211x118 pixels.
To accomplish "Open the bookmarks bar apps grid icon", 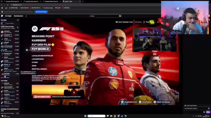I will pyautogui.click(x=2, y=8).
